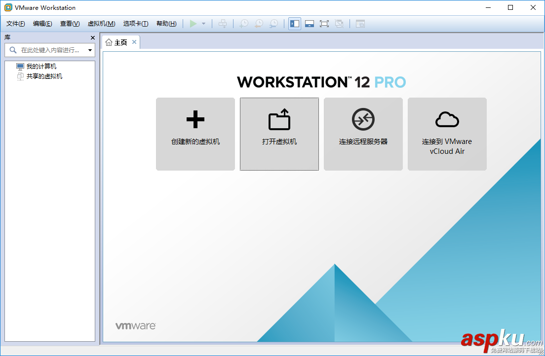Click the take snapshot icon

coord(244,24)
